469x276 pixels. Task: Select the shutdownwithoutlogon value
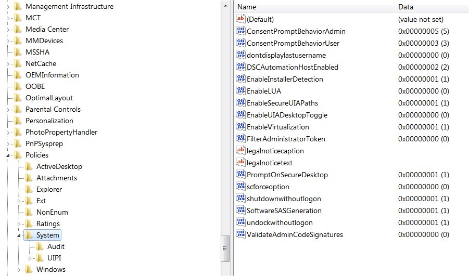click(283, 199)
